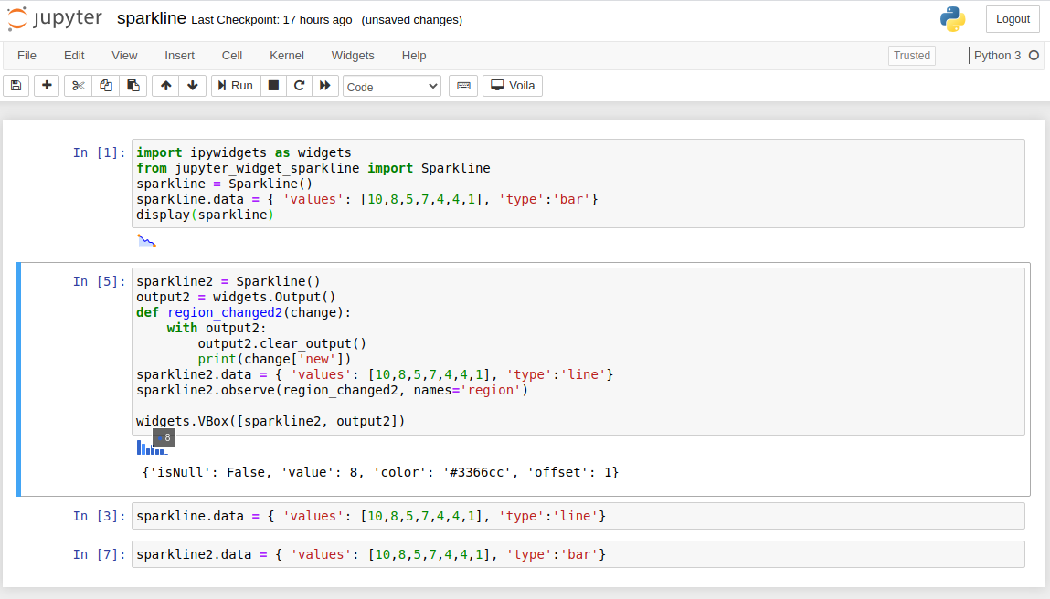Click the display(sparkline) code line
Viewport: 1050px width, 599px height.
point(205,215)
